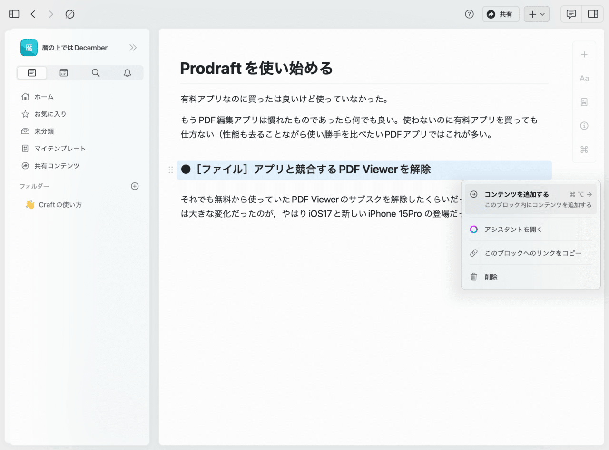Click the home house icon
This screenshot has width=609, height=450.
pyautogui.click(x=26, y=97)
